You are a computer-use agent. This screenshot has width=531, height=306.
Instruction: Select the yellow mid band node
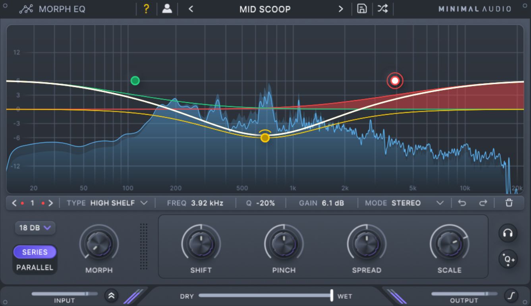pyautogui.click(x=265, y=138)
